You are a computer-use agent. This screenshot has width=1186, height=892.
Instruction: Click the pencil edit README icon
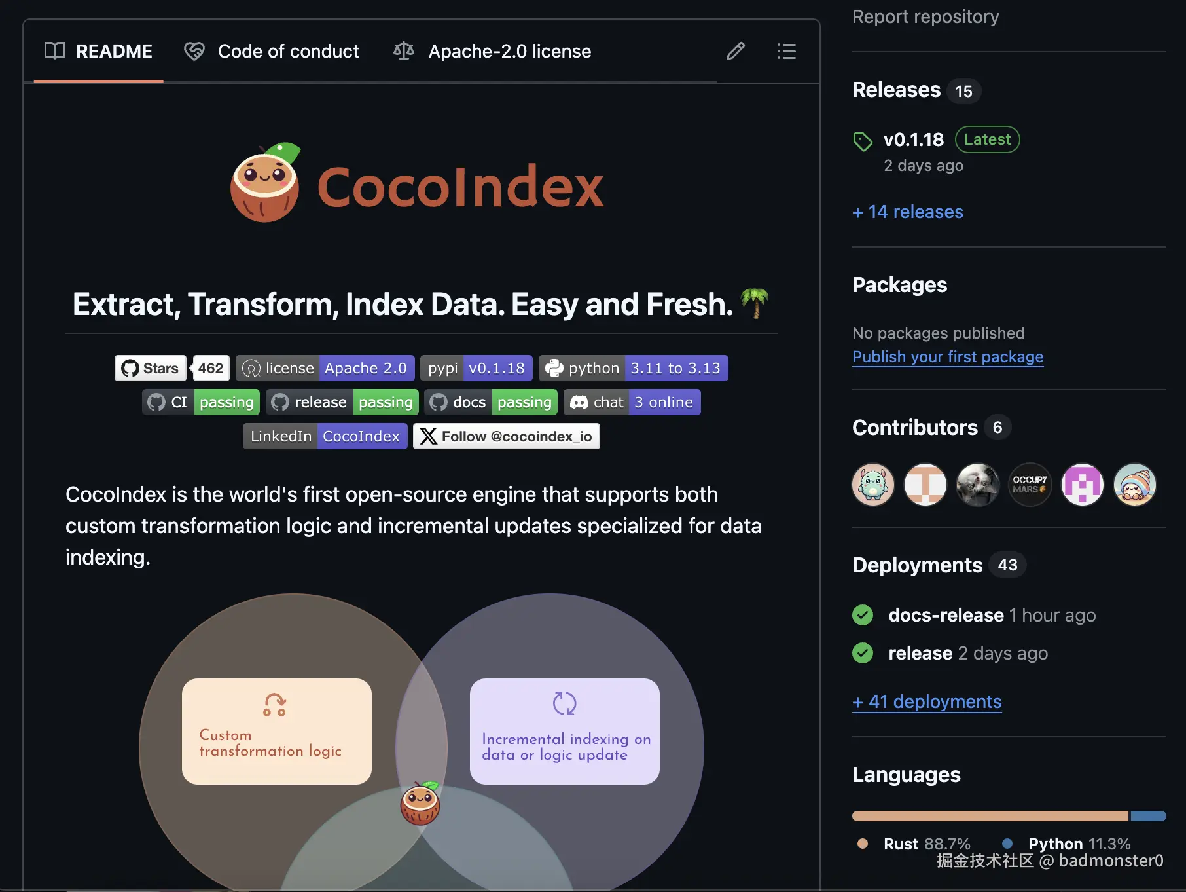coord(736,51)
